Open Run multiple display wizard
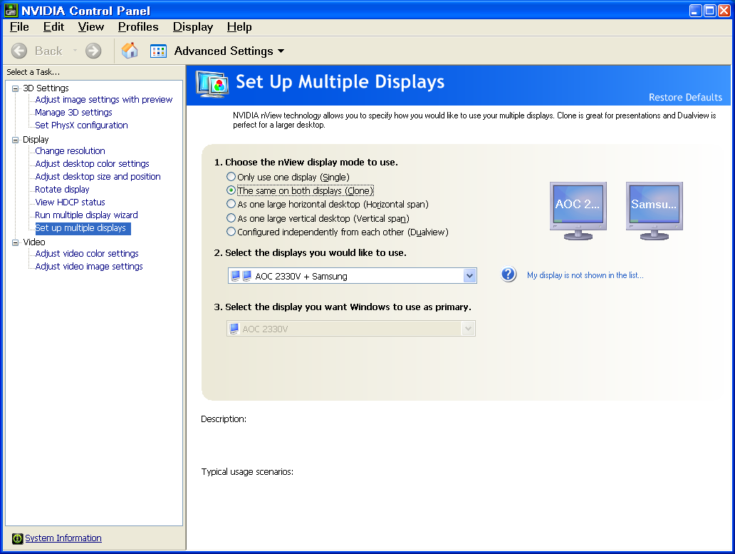Screen dimensions: 735x554 click(x=86, y=215)
